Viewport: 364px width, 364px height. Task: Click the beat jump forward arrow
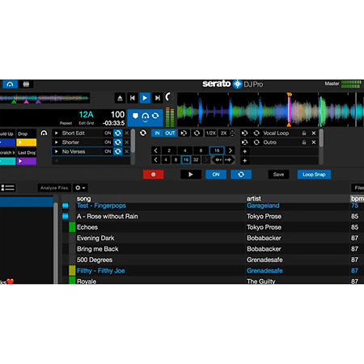point(228,160)
